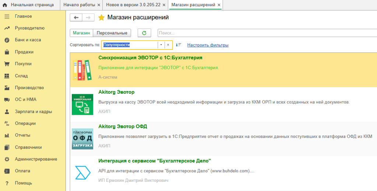Close the Новое в версии 3.0.205.22 tab
Screen dimensions: 377x191
[164, 5]
